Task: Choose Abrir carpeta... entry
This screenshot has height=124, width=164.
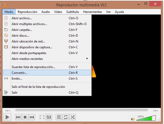Action: point(47,30)
